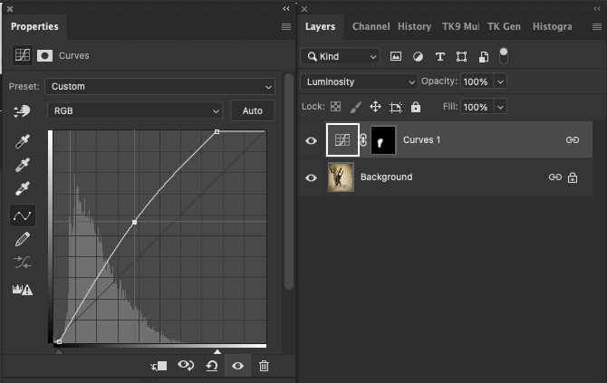Screen dimensions: 607x383
Task: Select the black point eyedropper
Action: pos(24,142)
